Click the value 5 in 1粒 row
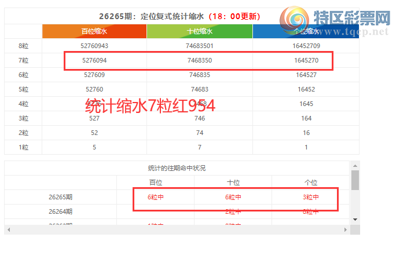The image size is (396, 259). [94, 147]
